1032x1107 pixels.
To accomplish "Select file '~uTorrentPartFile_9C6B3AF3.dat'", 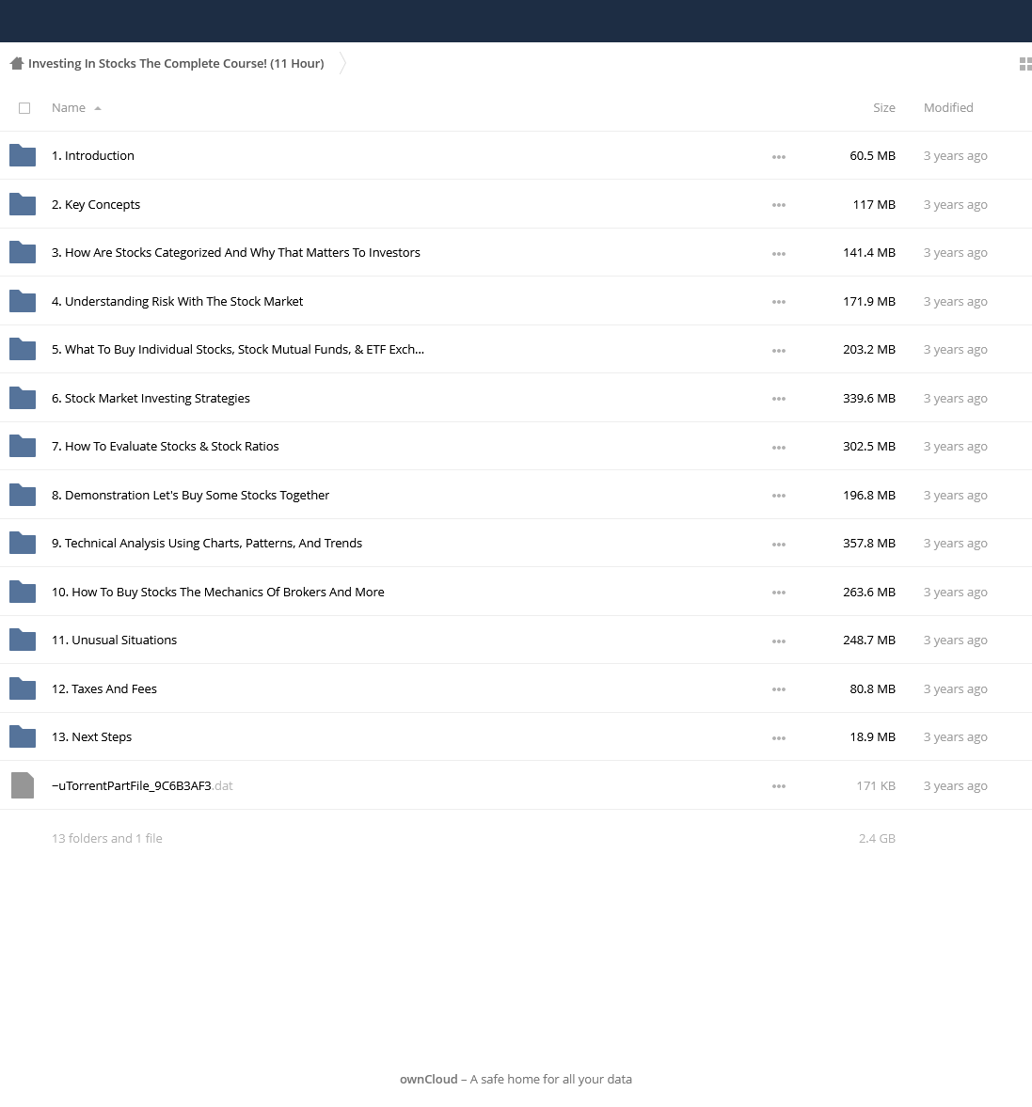I will (x=142, y=785).
